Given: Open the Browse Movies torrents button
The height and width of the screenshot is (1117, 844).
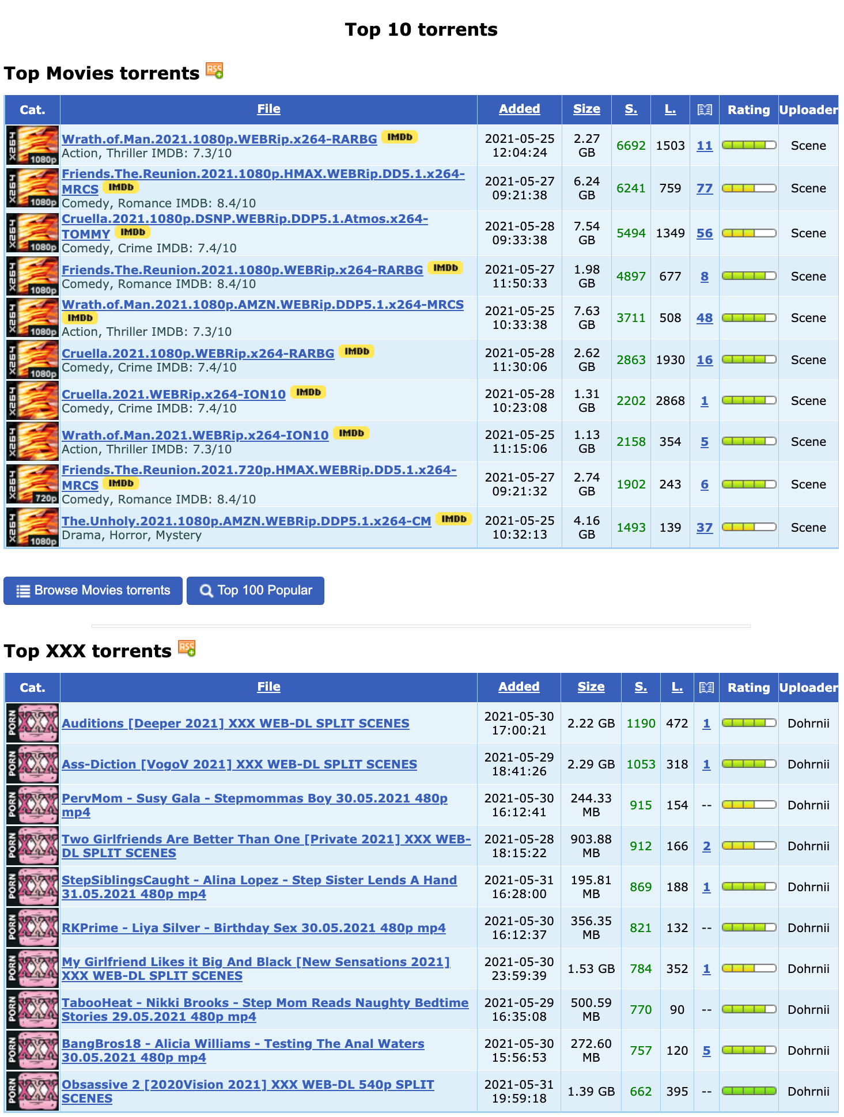Looking at the screenshot, I should (x=93, y=590).
